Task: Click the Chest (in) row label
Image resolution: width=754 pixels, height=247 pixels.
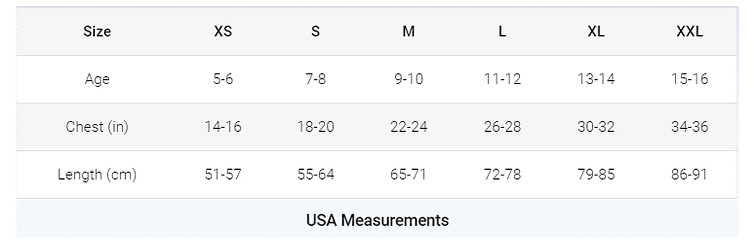Action: [x=97, y=127]
